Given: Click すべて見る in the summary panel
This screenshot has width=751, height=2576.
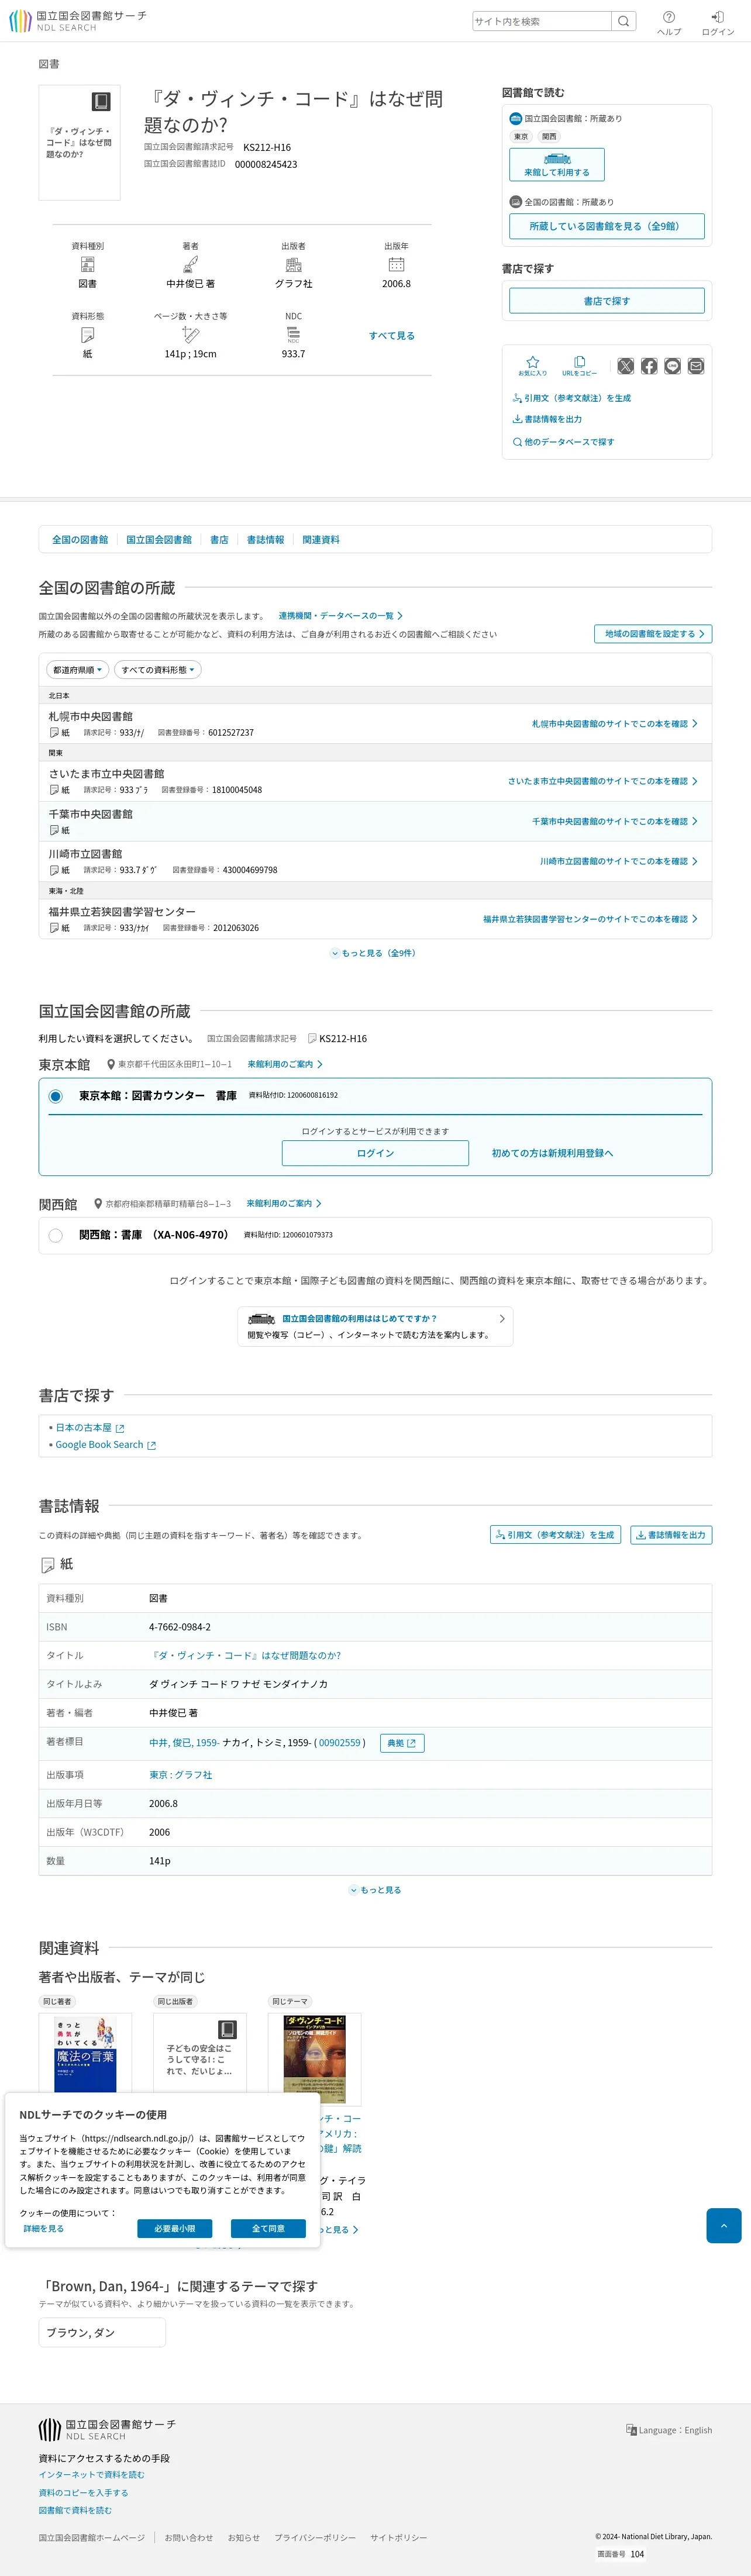Looking at the screenshot, I should click(x=392, y=336).
